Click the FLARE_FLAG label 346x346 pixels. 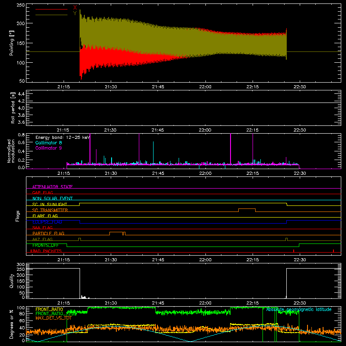(x=45, y=216)
